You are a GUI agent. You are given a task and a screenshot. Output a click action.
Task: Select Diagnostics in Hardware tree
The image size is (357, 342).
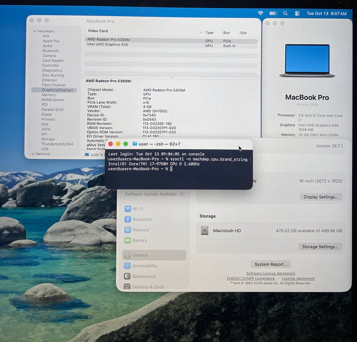[52, 70]
